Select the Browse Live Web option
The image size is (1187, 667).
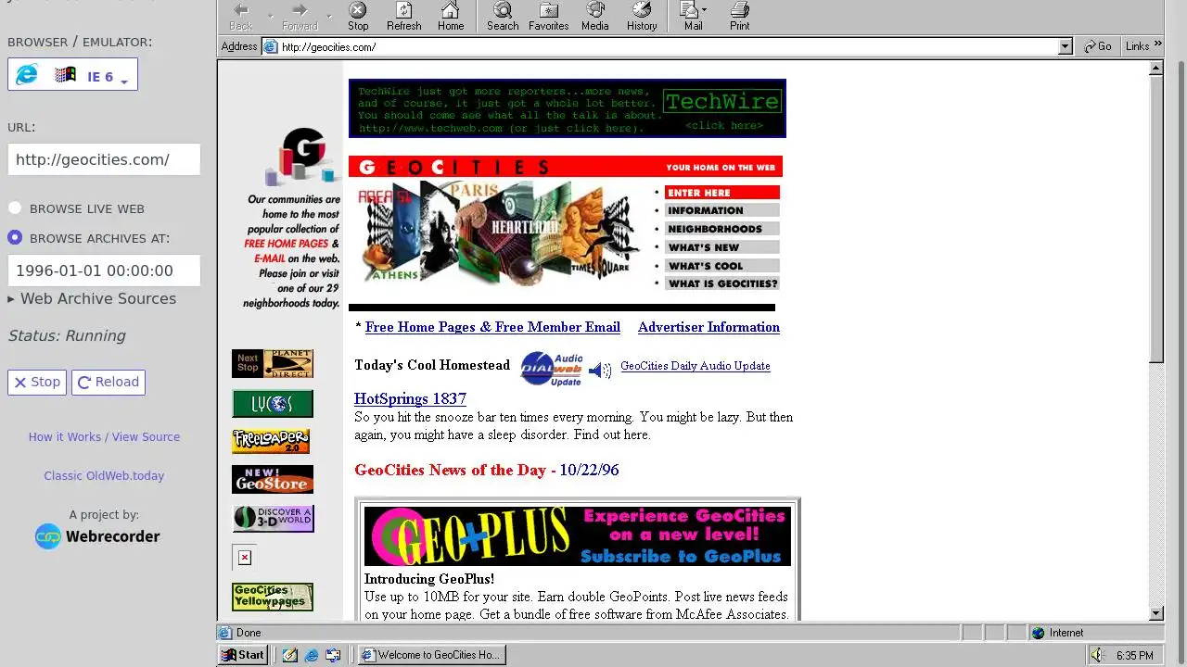click(x=15, y=208)
